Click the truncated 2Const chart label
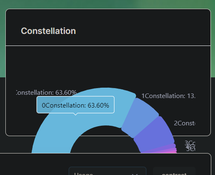 click(184, 123)
